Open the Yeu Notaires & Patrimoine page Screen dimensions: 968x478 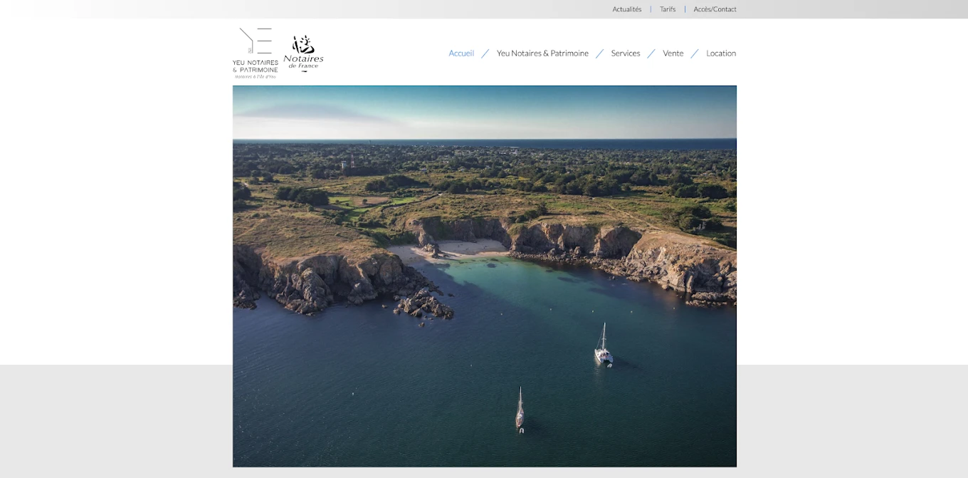pos(542,53)
